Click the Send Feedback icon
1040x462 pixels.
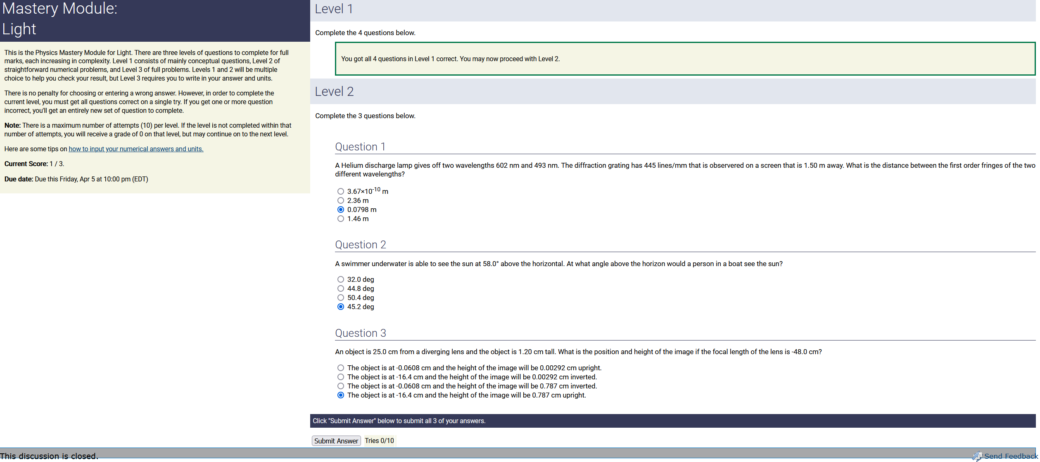977,456
